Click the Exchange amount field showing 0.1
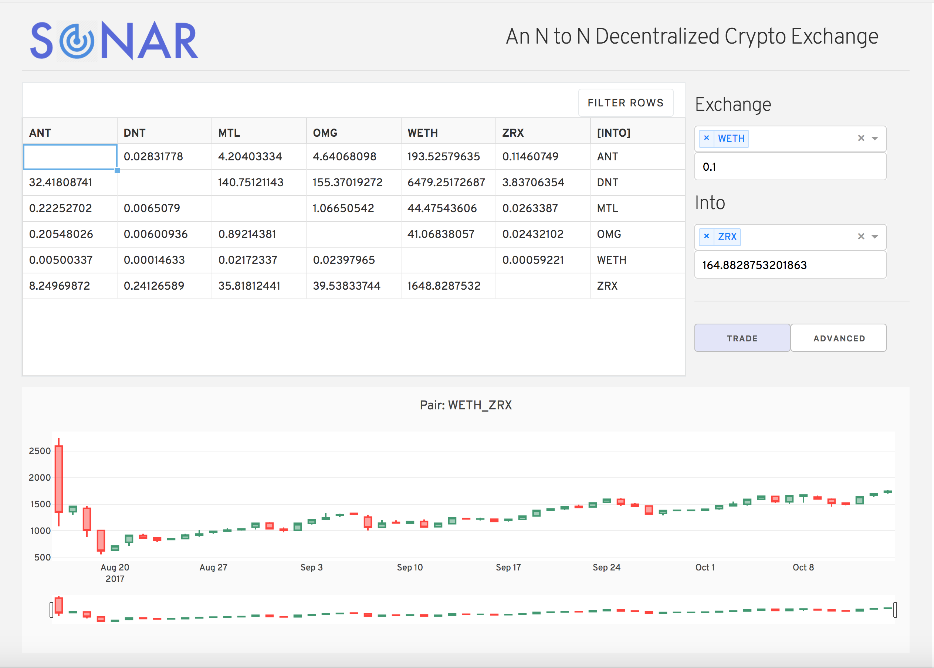The width and height of the screenshot is (934, 668). point(789,167)
